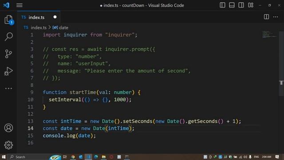Click setInterval on line 10
Image resolution: width=284 pixels, height=160 pixels.
point(65,100)
